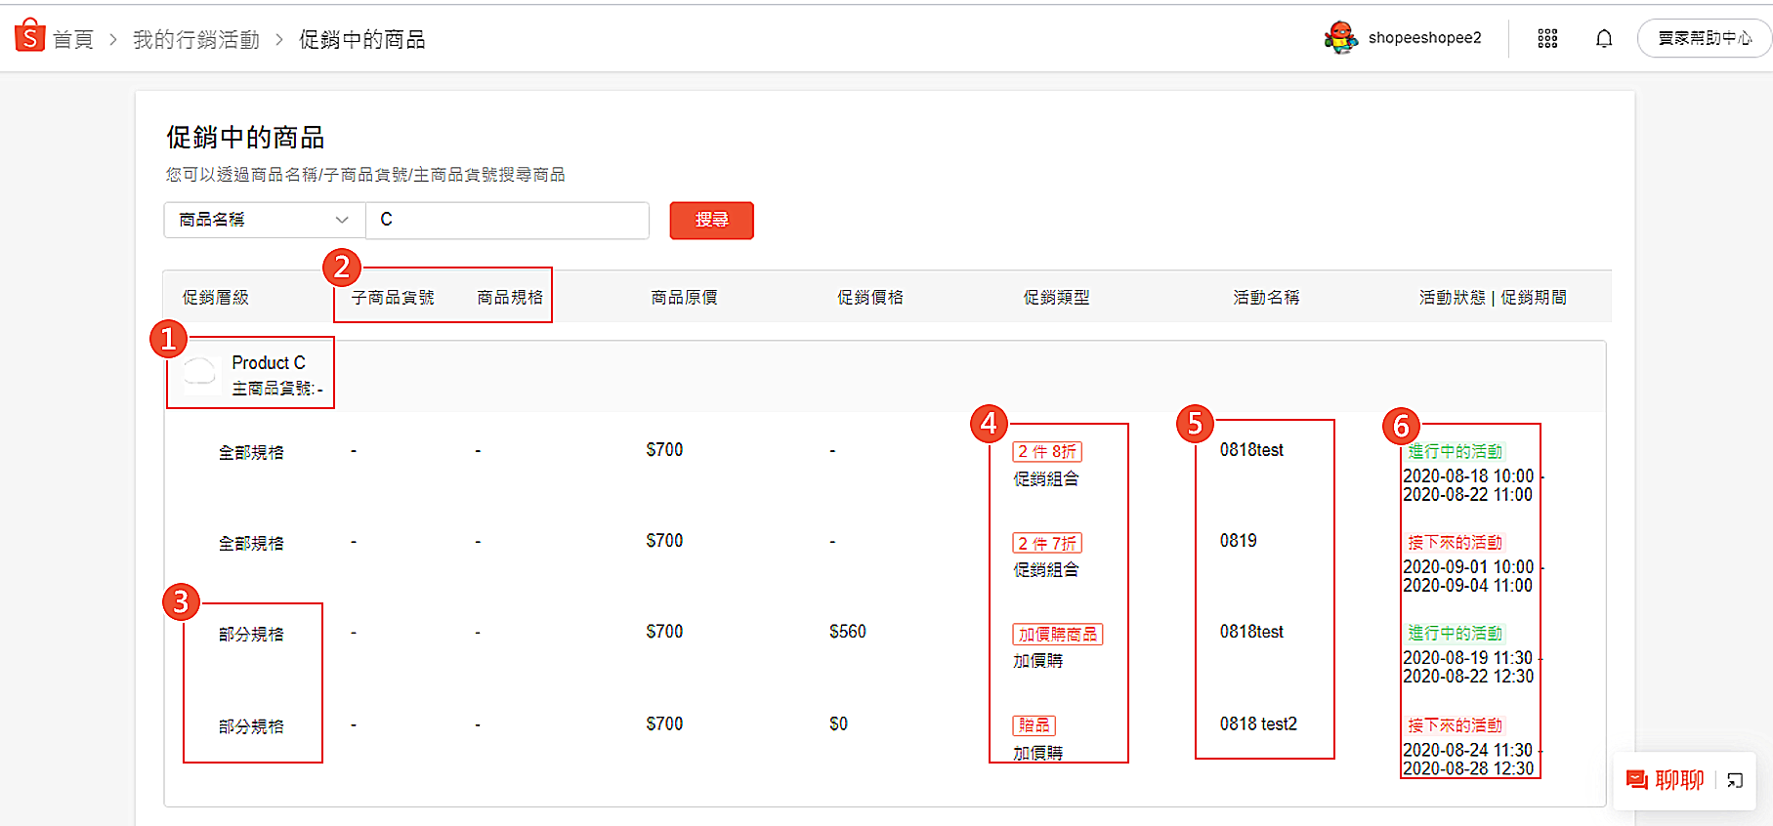Viewport: 1773px width, 826px height.
Task: Click the shopeeshopee2 account avatar
Action: 1340,38
